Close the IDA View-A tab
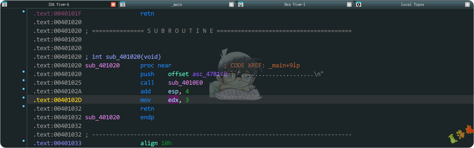The image size is (474, 148). coord(113,4)
